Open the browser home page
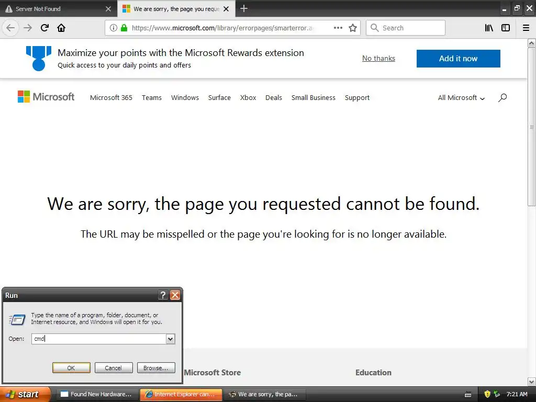The height and width of the screenshot is (402, 536). pyautogui.click(x=61, y=28)
